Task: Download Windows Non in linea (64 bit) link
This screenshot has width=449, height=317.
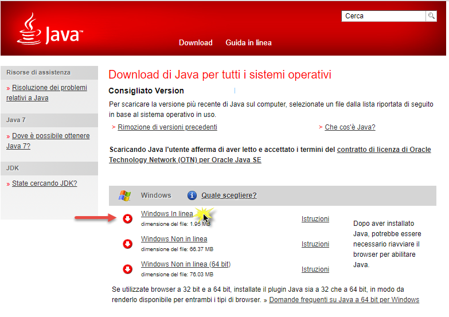Action: pos(186,264)
